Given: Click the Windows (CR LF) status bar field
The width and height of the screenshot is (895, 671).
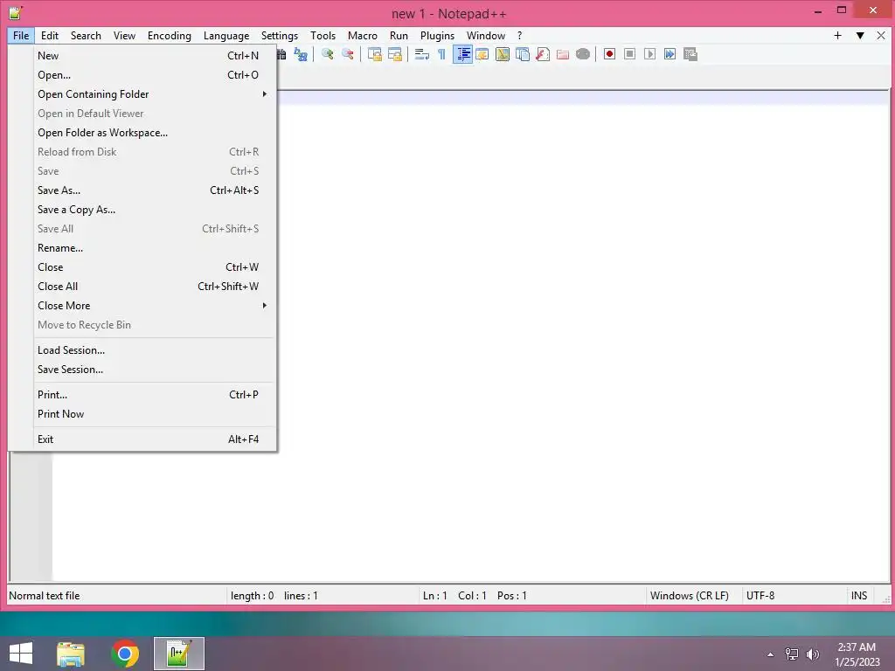Looking at the screenshot, I should tap(693, 596).
